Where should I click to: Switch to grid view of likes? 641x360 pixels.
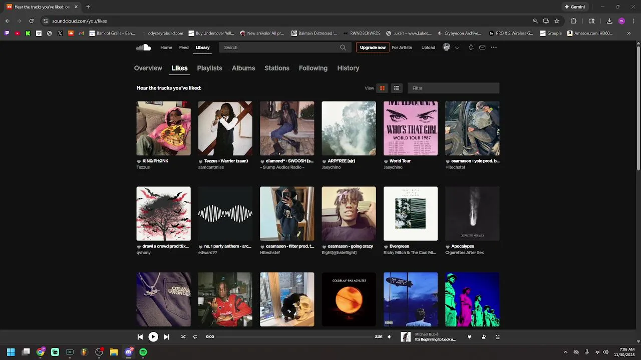pos(382,88)
